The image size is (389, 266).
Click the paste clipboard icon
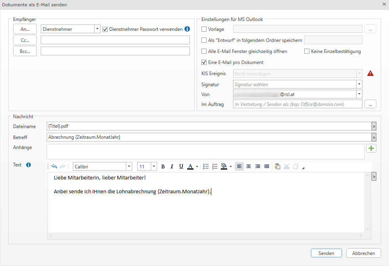click(277, 167)
